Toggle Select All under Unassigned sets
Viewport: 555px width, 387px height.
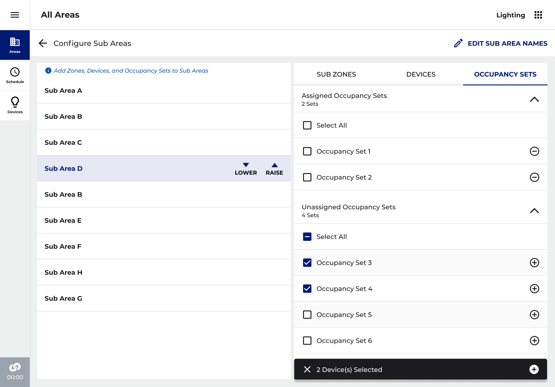307,237
